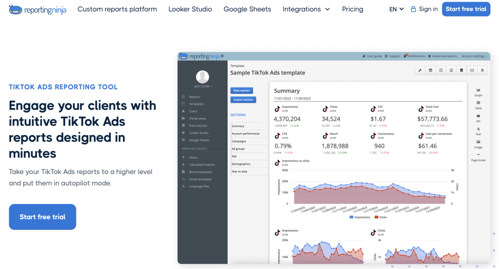Screen dimensions: 499x269
Task: Click the Sign in link
Action: point(424,9)
